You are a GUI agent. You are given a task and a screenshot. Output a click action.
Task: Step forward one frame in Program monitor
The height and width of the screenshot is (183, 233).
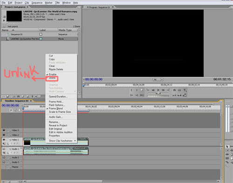click(x=163, y=90)
